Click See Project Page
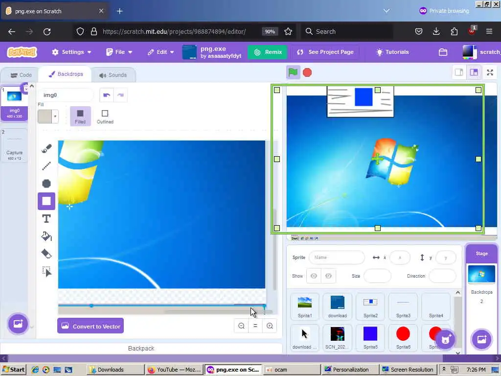The image size is (501, 376). [x=325, y=52]
